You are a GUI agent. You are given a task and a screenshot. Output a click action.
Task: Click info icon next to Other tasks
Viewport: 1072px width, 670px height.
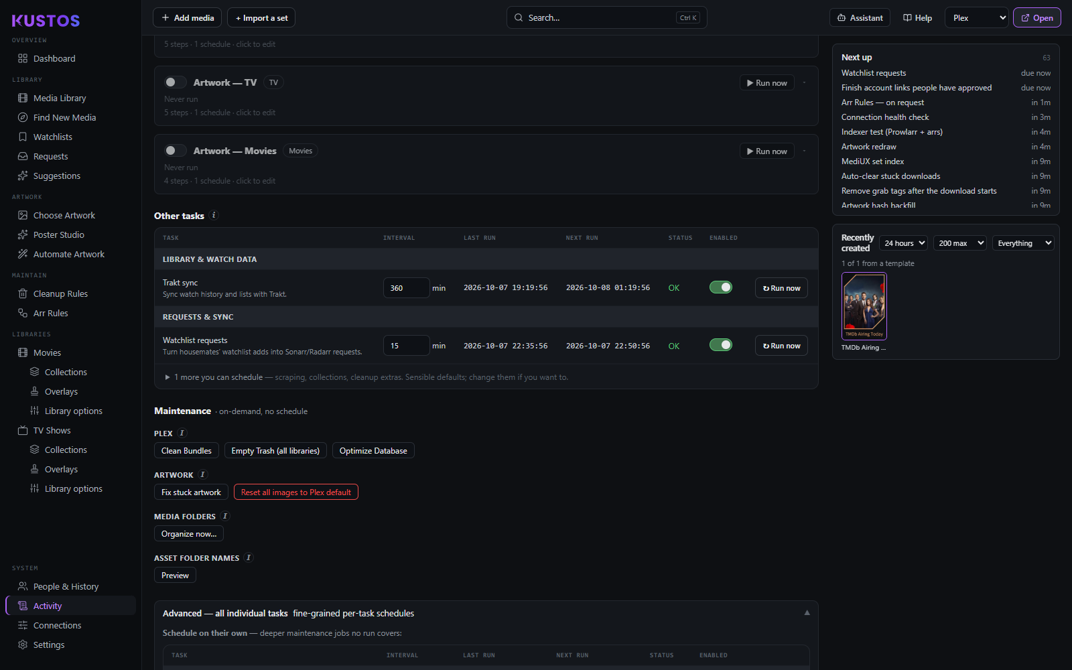tap(214, 215)
